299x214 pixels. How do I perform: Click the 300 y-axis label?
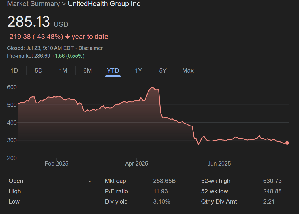(12, 140)
